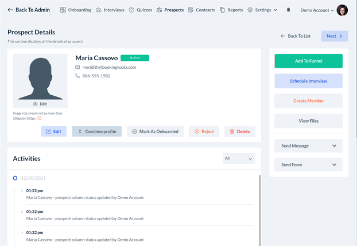Click Mark As Onboarded button

pos(156,131)
